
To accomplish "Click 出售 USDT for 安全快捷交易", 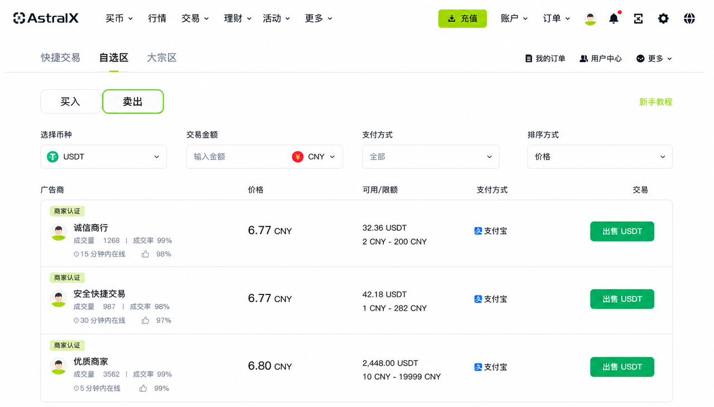I will pos(622,299).
